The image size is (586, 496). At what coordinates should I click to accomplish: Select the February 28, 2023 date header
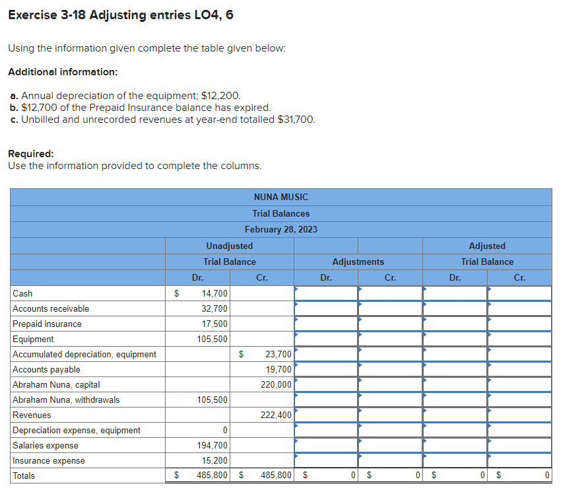pyautogui.click(x=280, y=229)
